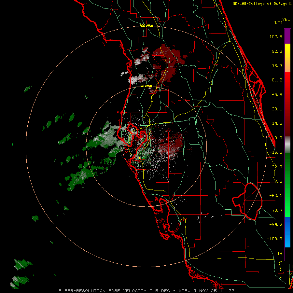Image resolution: width=293 pixels, height=293 pixels.
Task: Pick the blue segment of the velocity color bar
Action: [287, 232]
